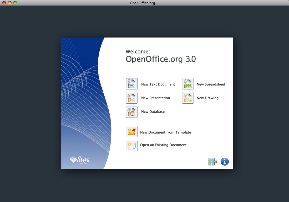
Task: Click the New Presentation icon
Action: pyautogui.click(x=131, y=98)
